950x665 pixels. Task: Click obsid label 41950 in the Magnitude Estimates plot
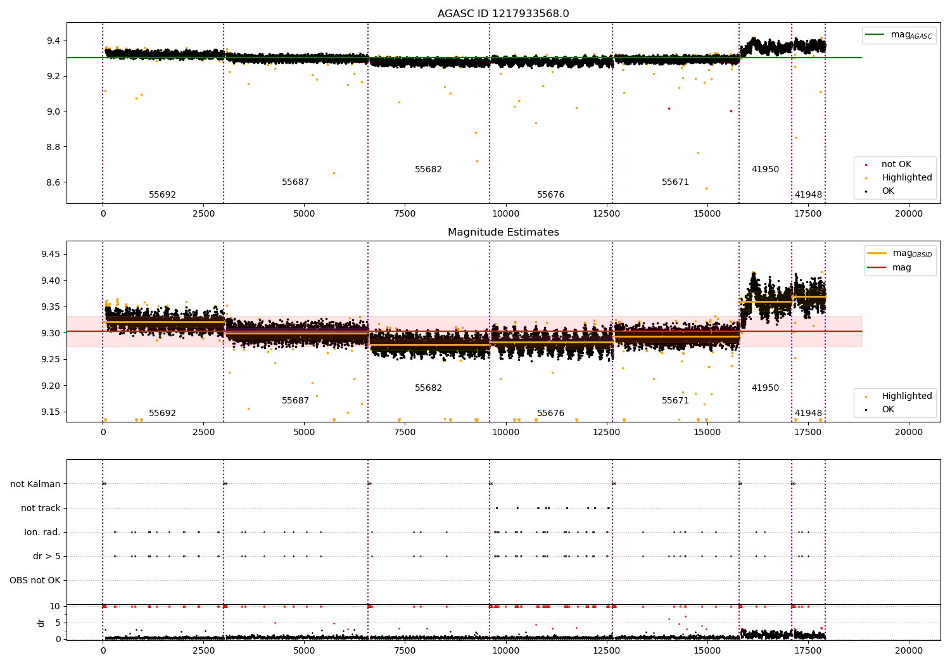(765, 388)
